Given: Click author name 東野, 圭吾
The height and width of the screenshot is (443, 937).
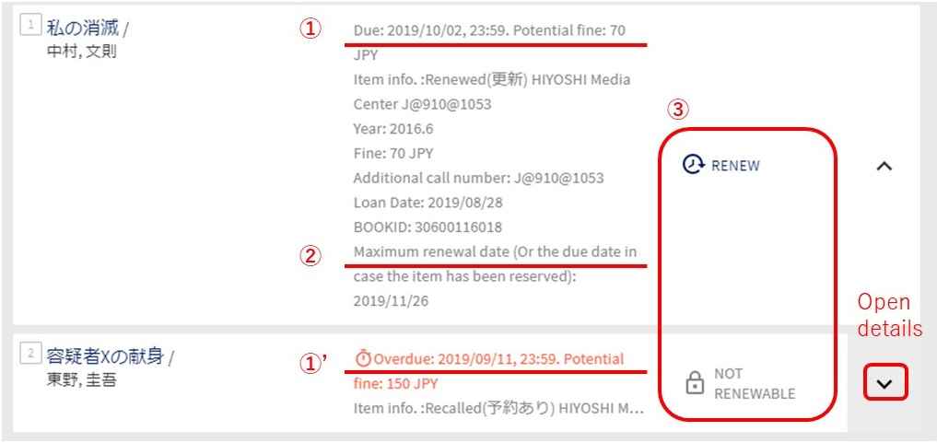Looking at the screenshot, I should click(x=81, y=381).
